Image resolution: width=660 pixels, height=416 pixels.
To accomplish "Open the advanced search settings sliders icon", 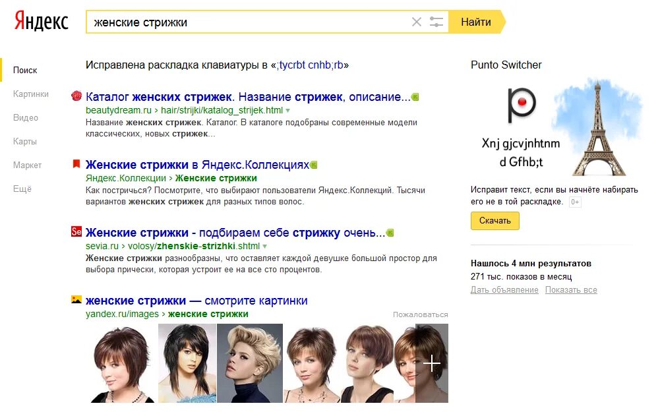I will pos(436,22).
